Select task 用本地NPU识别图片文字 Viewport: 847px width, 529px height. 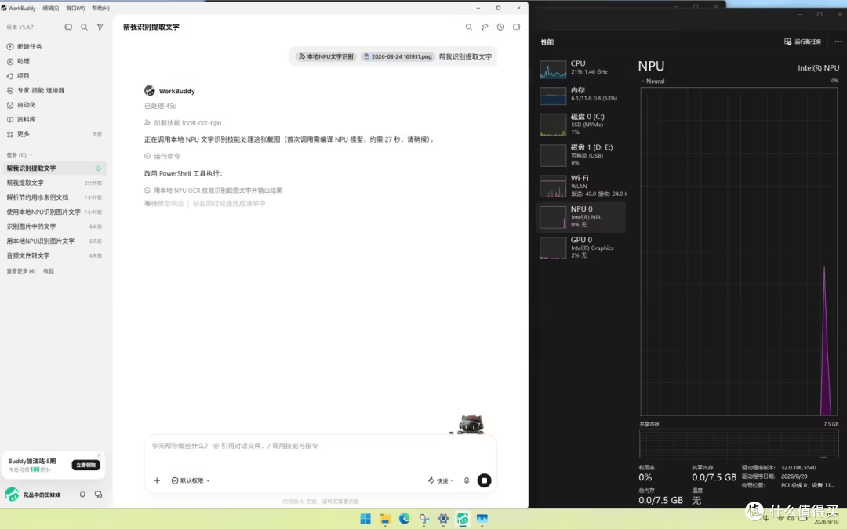click(54, 241)
